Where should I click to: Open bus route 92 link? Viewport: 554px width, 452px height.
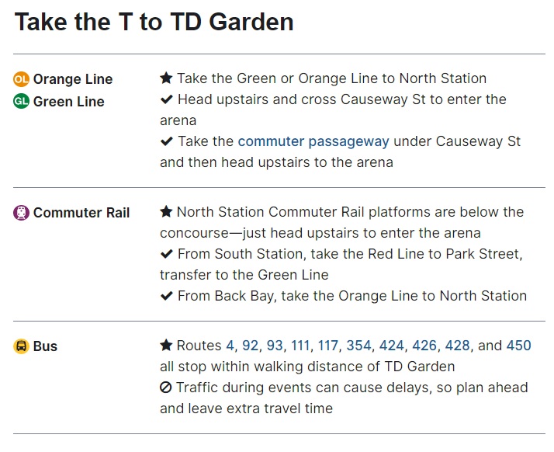(250, 346)
